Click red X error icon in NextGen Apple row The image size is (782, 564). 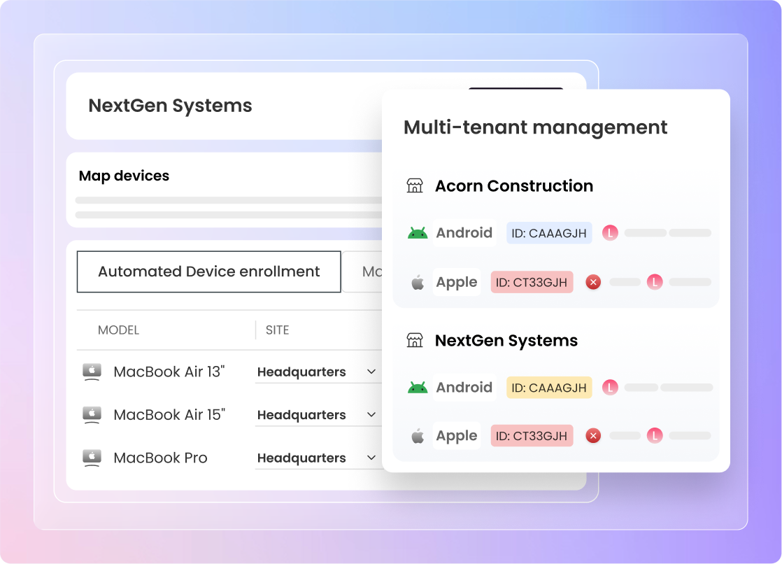593,436
